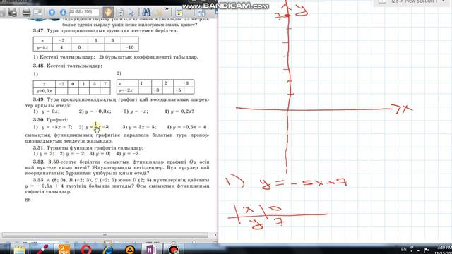Click the EN language indicator in system tray

[x=404, y=249]
